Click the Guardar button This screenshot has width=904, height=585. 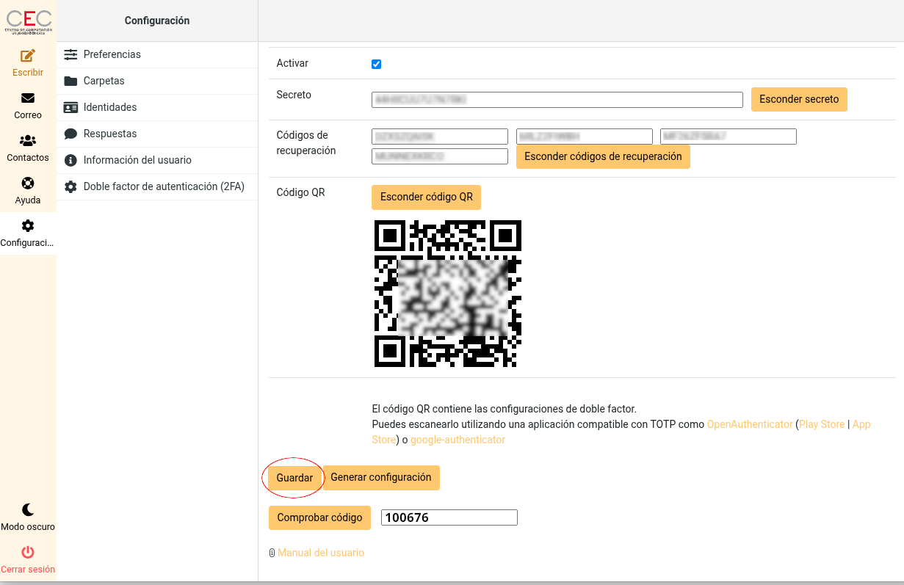[x=294, y=478]
